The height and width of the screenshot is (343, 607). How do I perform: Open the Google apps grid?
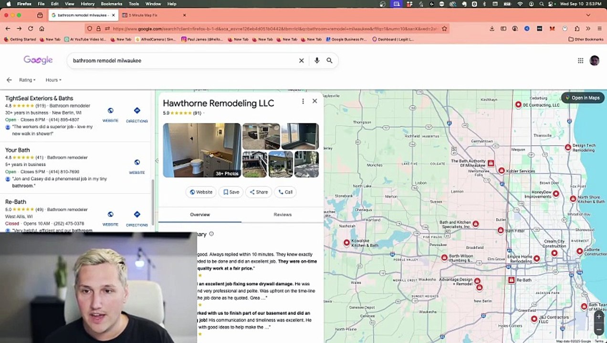tap(580, 61)
